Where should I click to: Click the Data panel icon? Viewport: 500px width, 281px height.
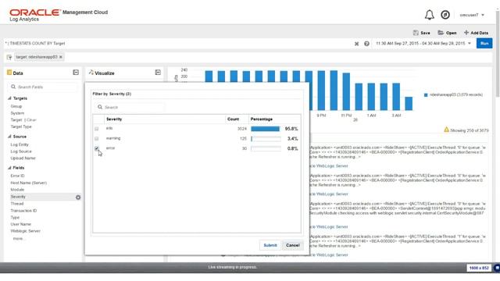click(9, 73)
